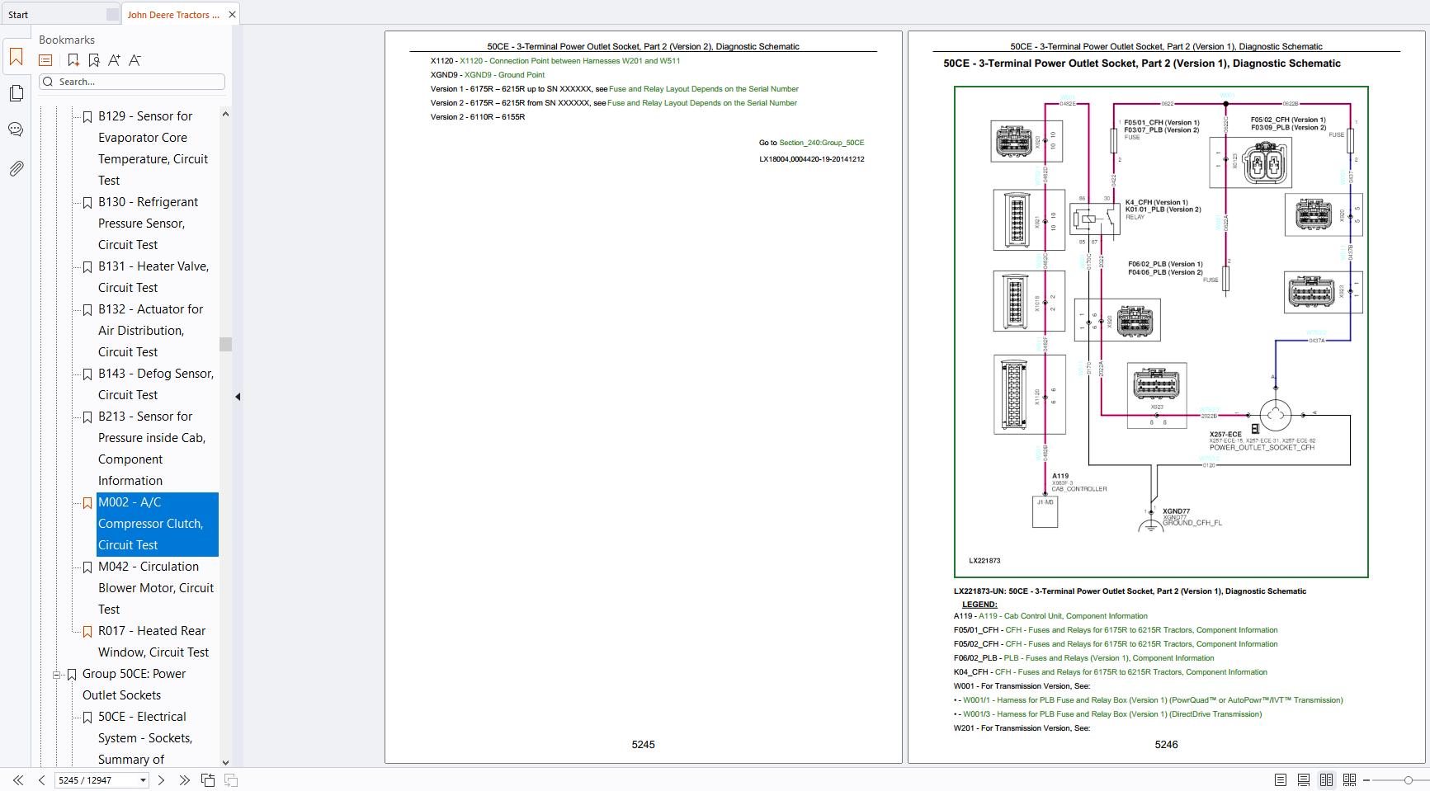The height and width of the screenshot is (791, 1430).
Task: Select Group 50CE: Power Outlet Sockets bookmark
Action: click(134, 685)
